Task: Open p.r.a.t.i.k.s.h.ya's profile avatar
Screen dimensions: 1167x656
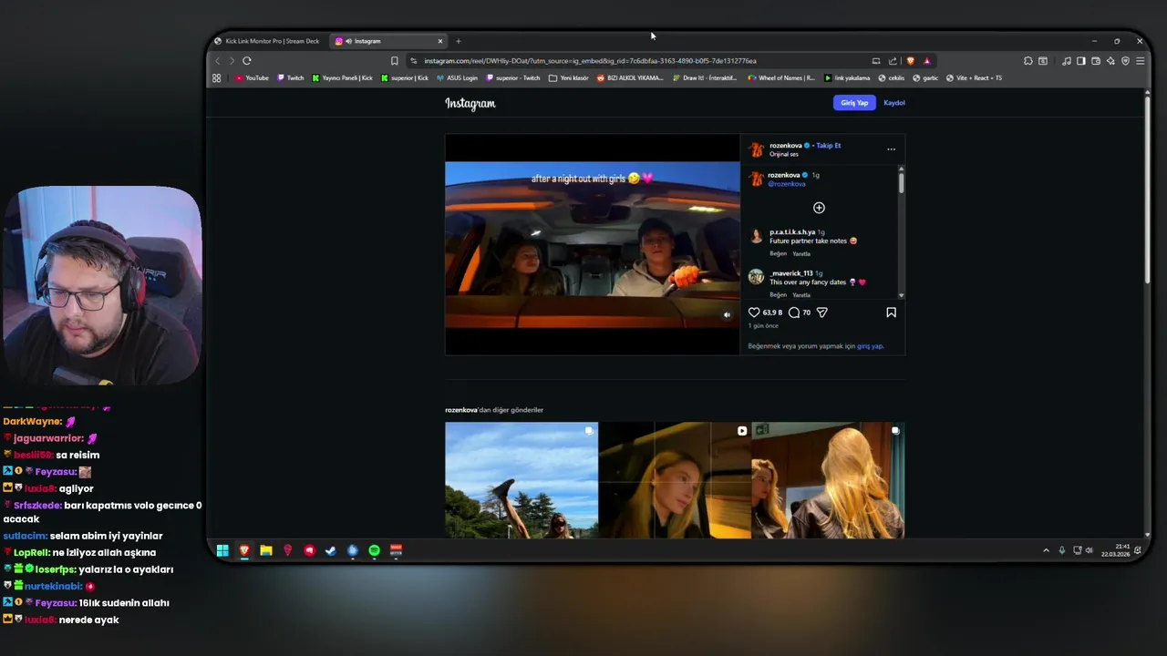Action: tap(756, 236)
